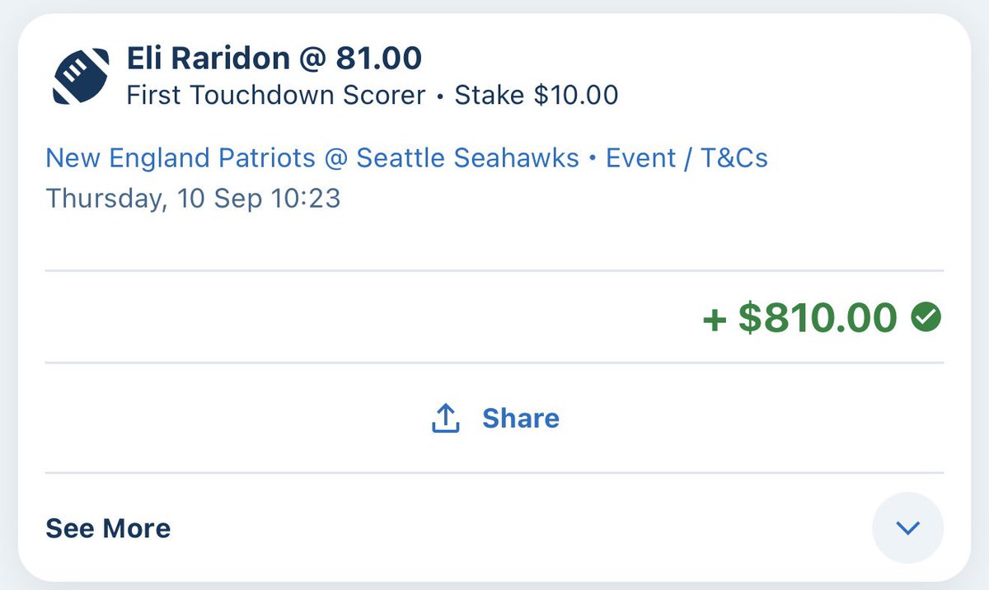Click the circular background of chevron button
Screen dimensions: 989x590
pyautogui.click(x=907, y=528)
